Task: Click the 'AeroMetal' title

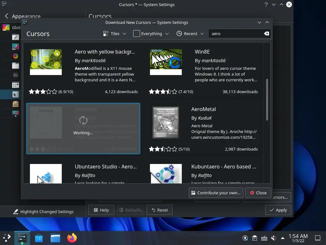Action: click(203, 109)
